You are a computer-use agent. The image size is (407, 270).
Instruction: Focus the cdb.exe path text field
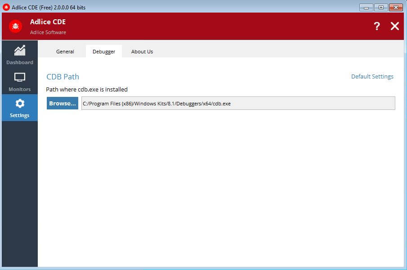[238, 103]
